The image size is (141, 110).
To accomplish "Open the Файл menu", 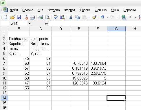I will (14, 10).
